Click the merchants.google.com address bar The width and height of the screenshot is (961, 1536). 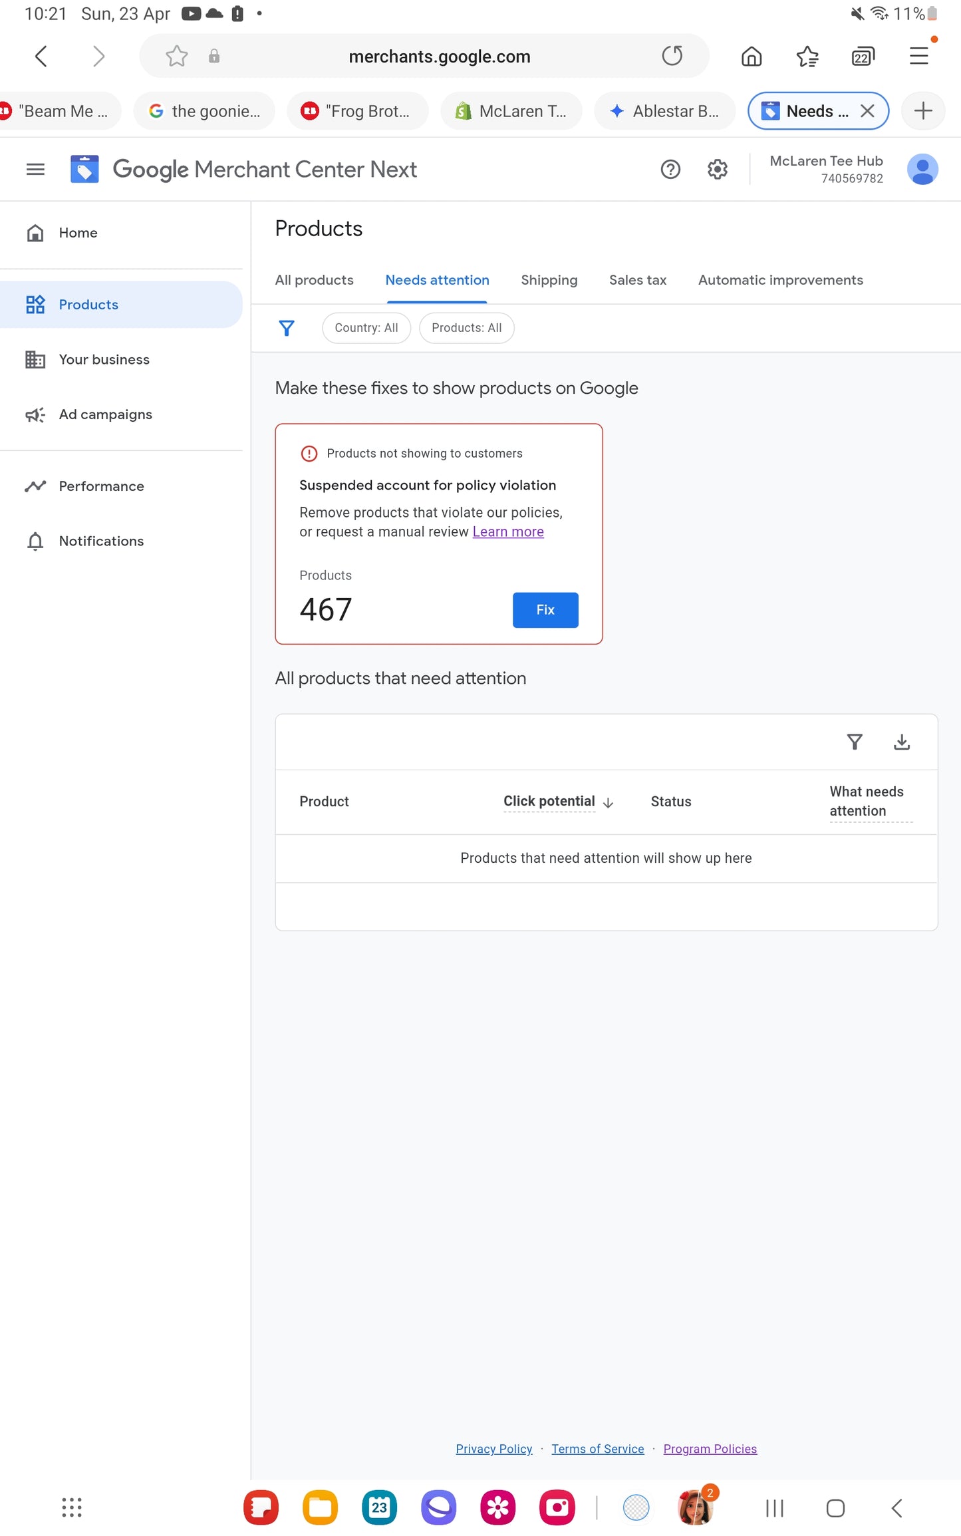[439, 57]
